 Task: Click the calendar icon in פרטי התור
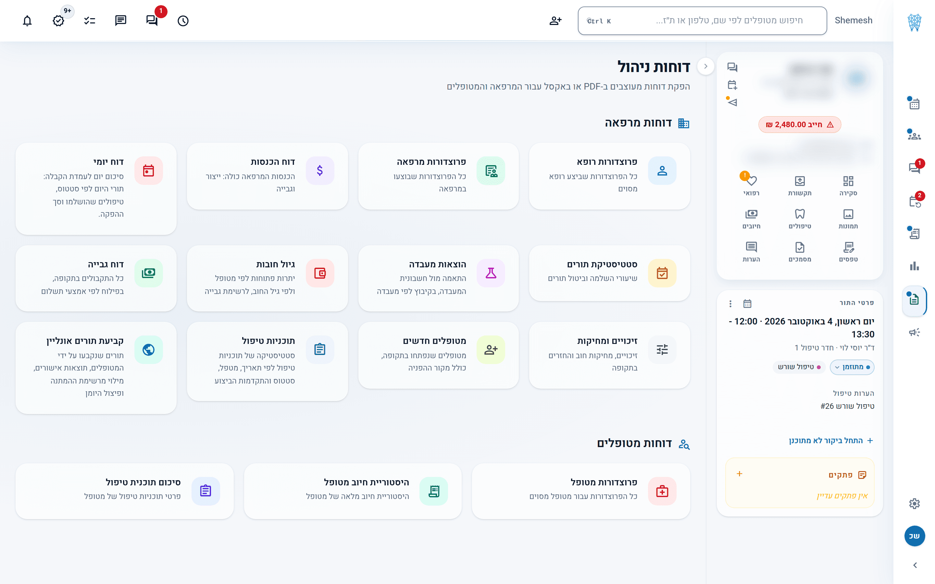pyautogui.click(x=747, y=304)
